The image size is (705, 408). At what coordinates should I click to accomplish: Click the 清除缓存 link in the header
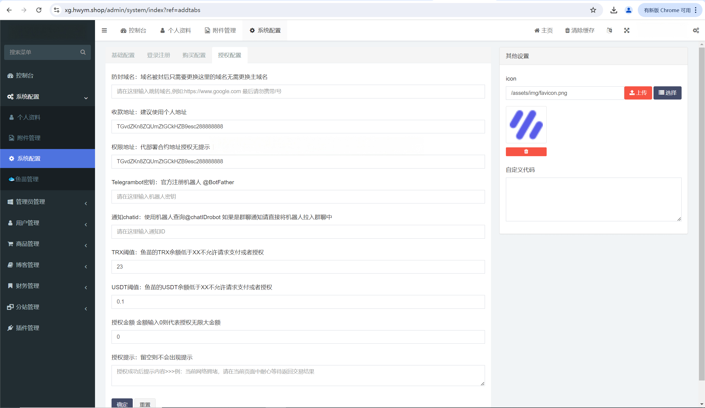(x=580, y=31)
